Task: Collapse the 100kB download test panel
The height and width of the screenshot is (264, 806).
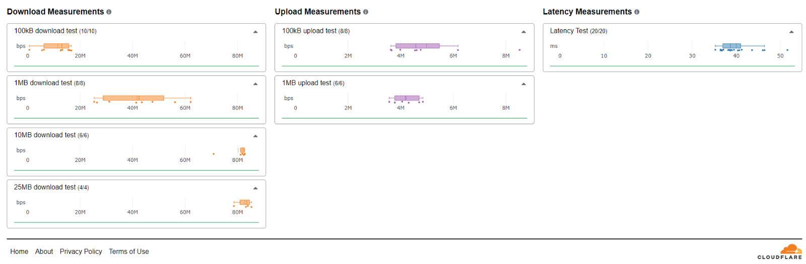Action: [255, 32]
